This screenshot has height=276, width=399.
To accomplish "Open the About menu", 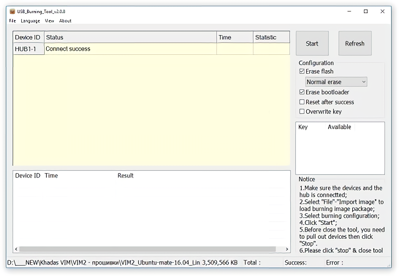I will coord(65,21).
